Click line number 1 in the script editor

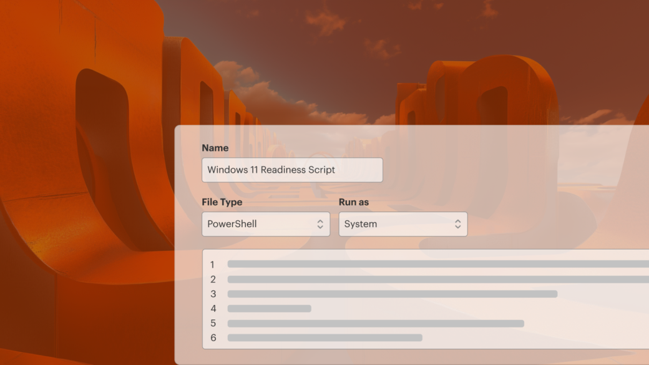pyautogui.click(x=213, y=265)
